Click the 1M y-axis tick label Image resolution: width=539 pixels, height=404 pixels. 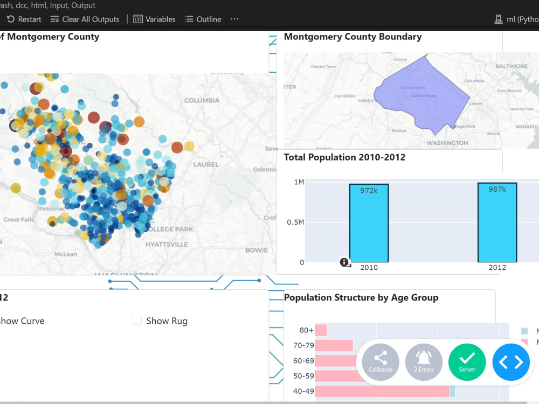click(299, 182)
